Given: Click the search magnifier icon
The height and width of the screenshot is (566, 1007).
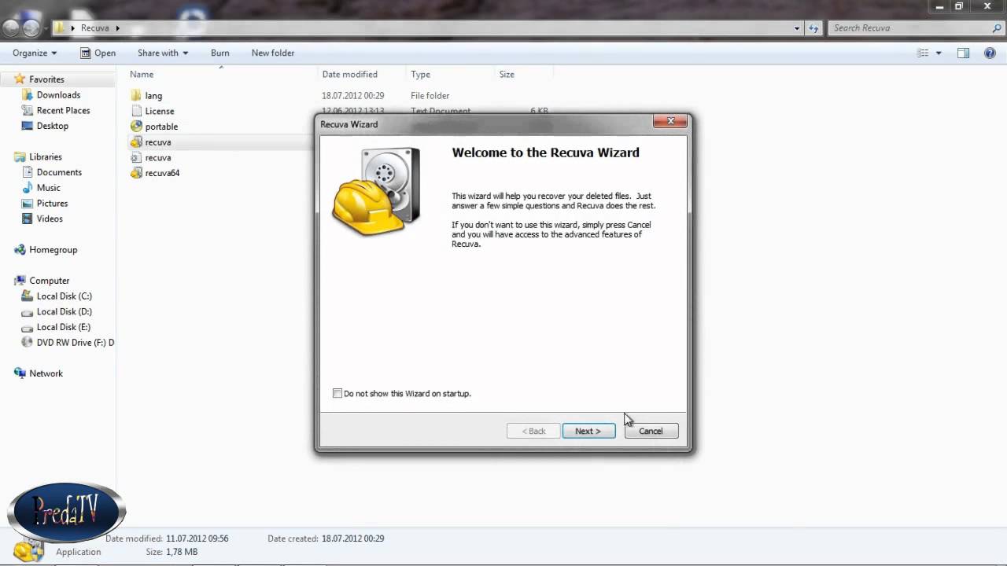Looking at the screenshot, I should (x=997, y=28).
